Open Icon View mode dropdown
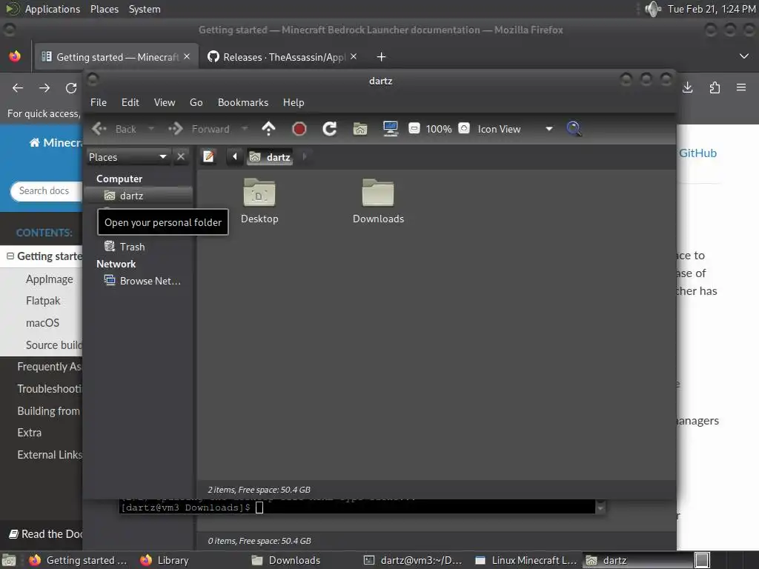This screenshot has width=759, height=569. 514,129
